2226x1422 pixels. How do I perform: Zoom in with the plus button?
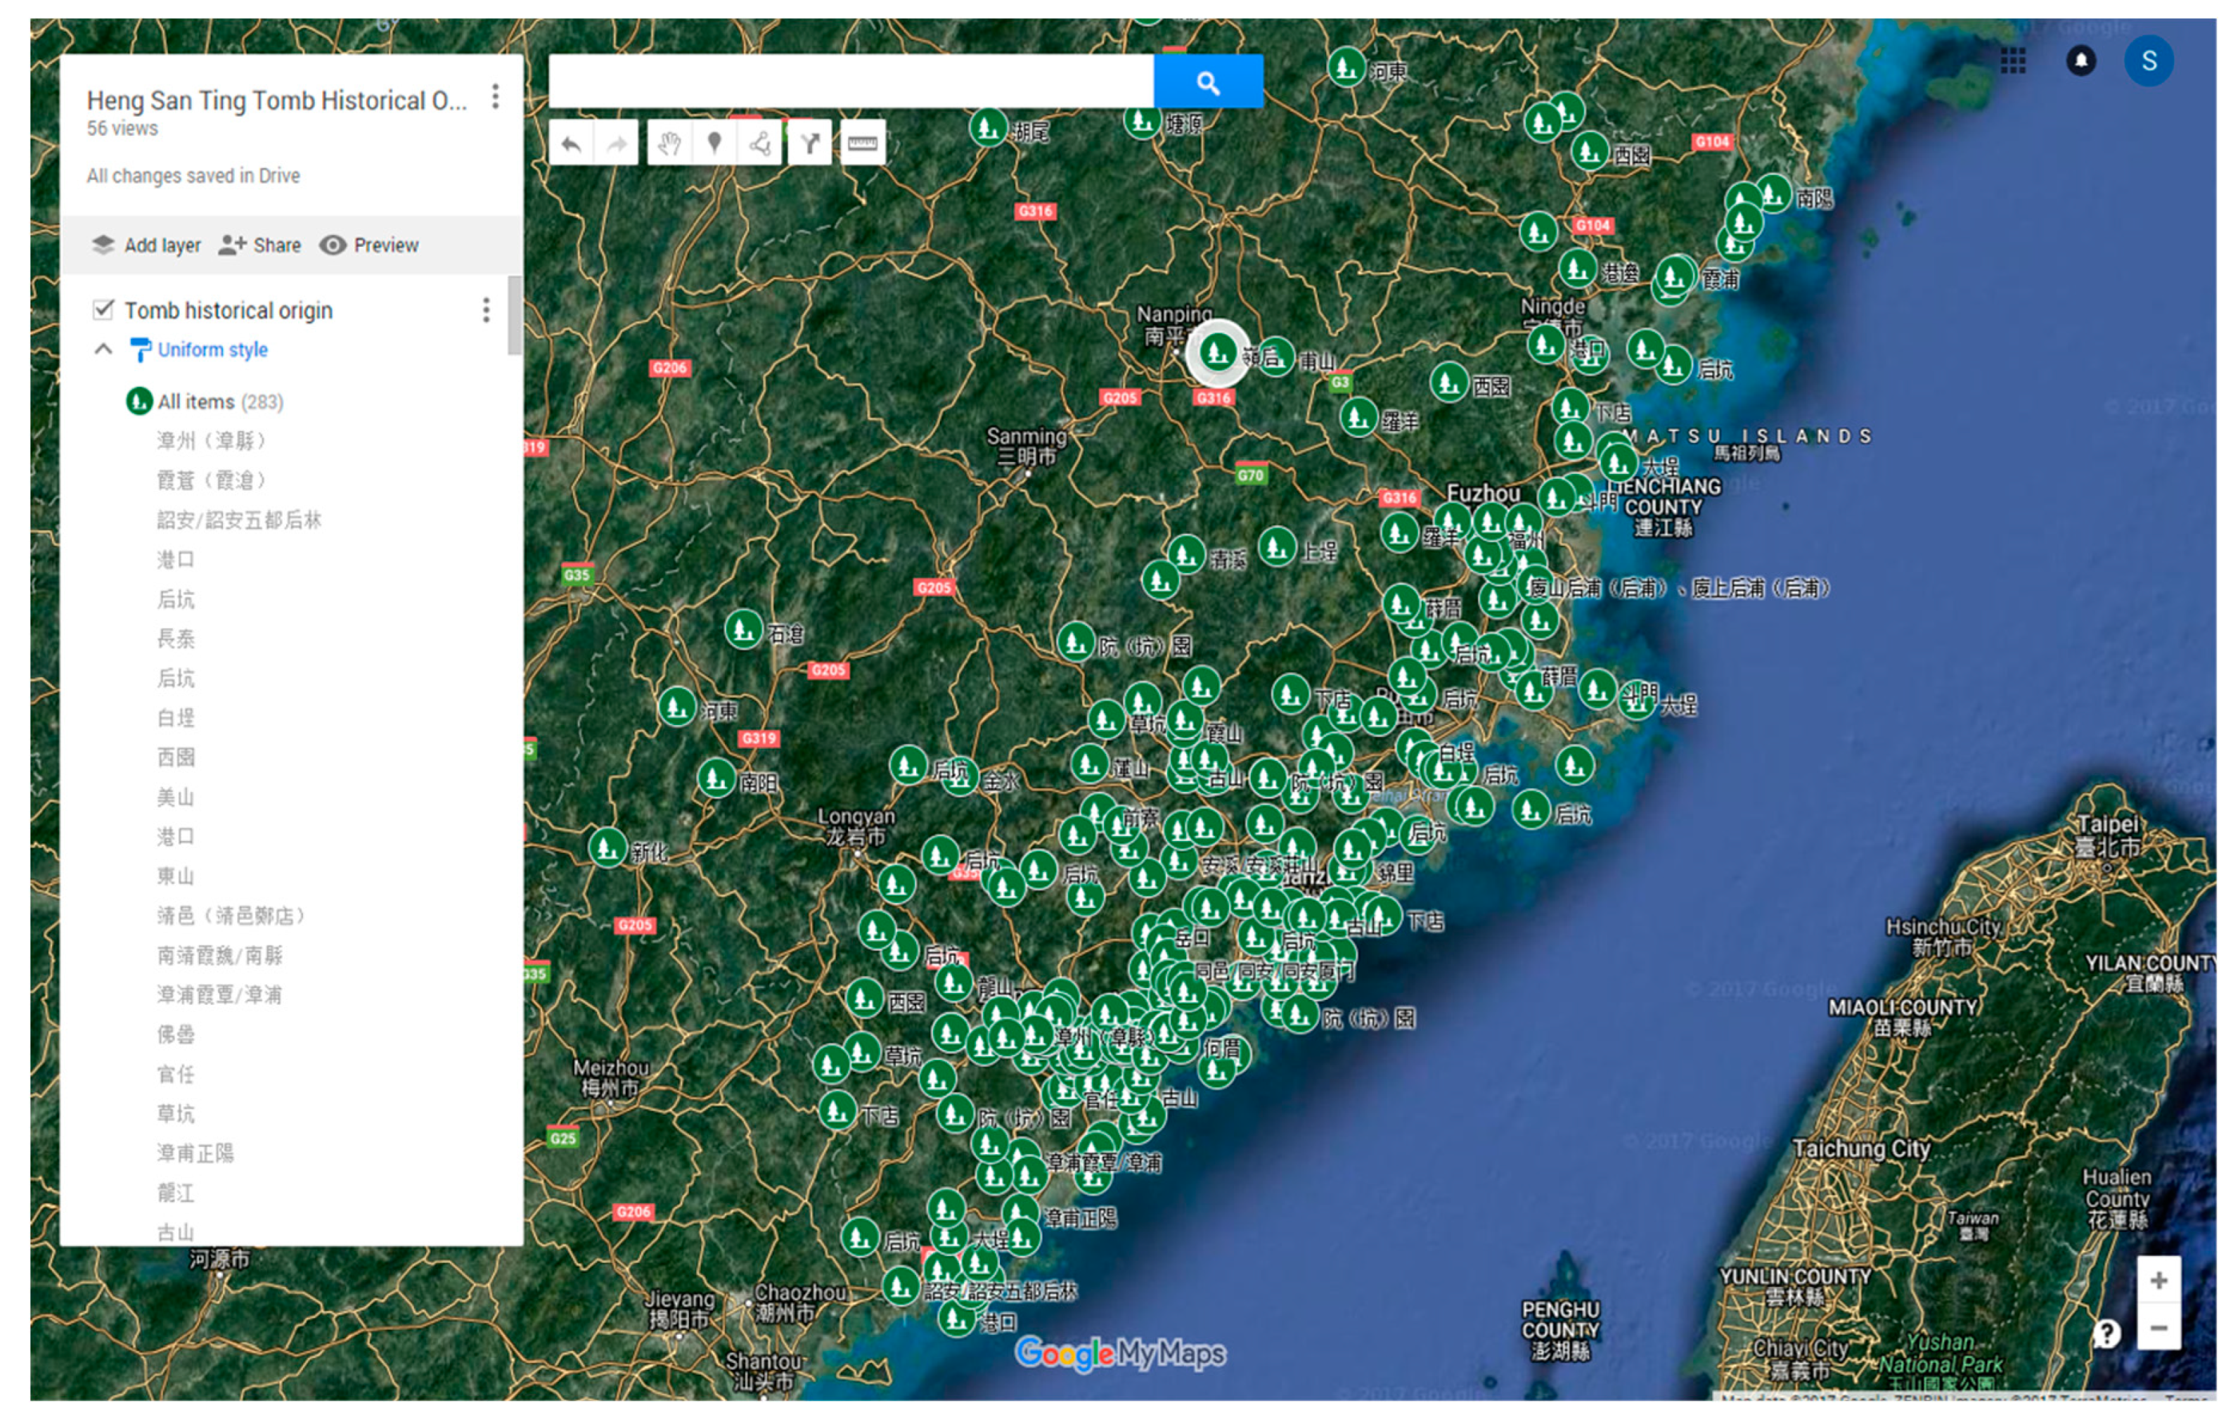point(2158,1281)
